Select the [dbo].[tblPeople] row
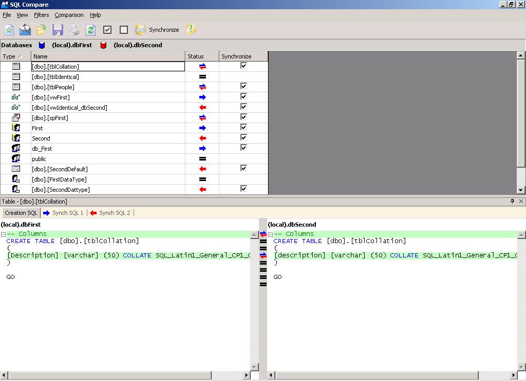Screen dimensions: 526x381 [53, 87]
